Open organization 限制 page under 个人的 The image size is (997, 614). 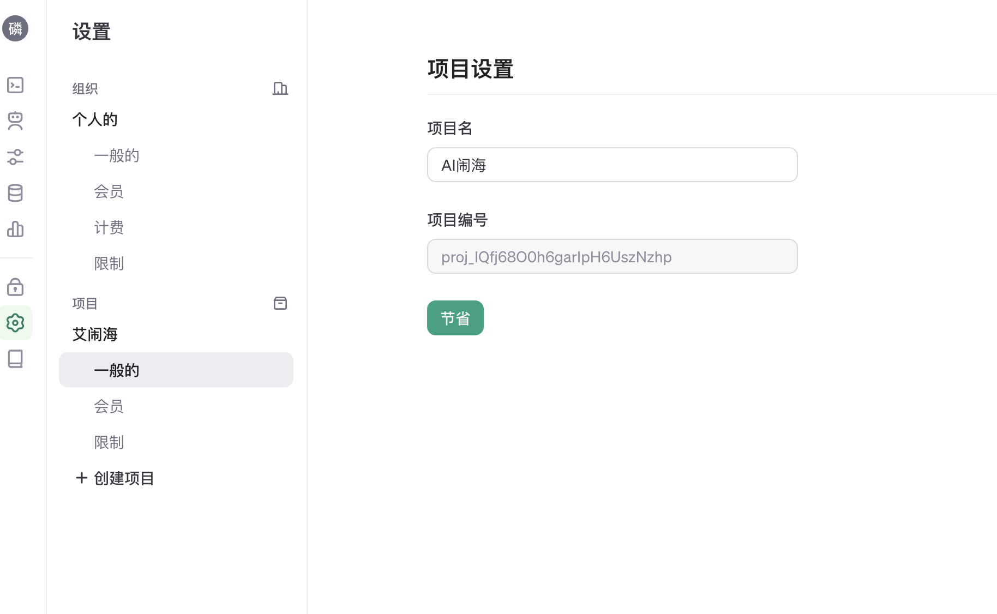pyautogui.click(x=109, y=263)
